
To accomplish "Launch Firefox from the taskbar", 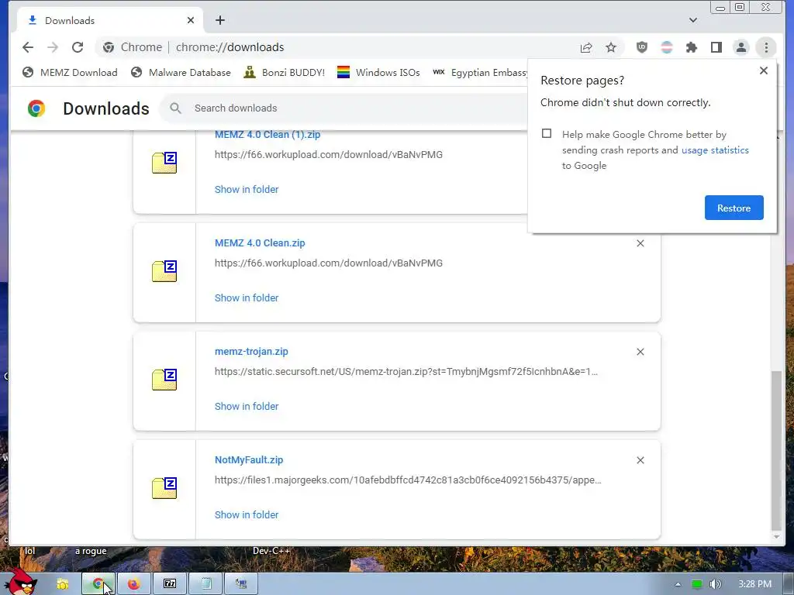I will point(133,584).
